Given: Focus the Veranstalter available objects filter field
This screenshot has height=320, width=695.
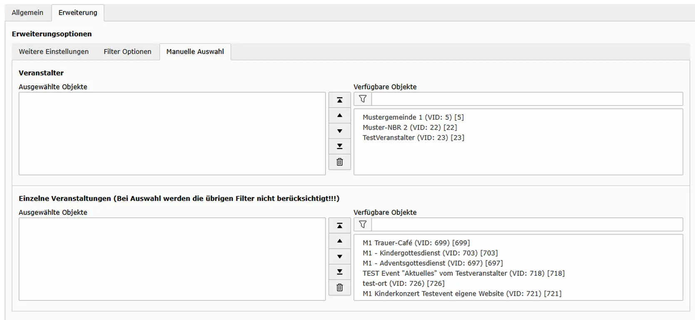Looking at the screenshot, I should [527, 99].
